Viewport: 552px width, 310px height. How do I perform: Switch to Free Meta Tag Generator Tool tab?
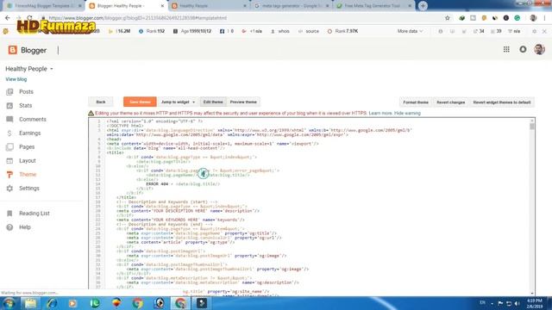click(373, 6)
